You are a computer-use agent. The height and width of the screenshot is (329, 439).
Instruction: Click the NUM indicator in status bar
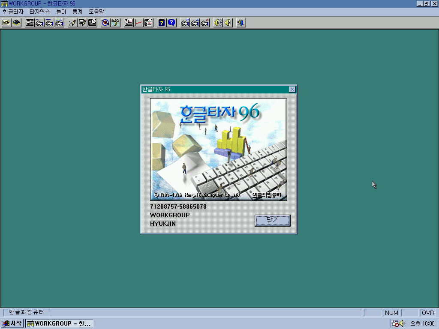coord(391,313)
